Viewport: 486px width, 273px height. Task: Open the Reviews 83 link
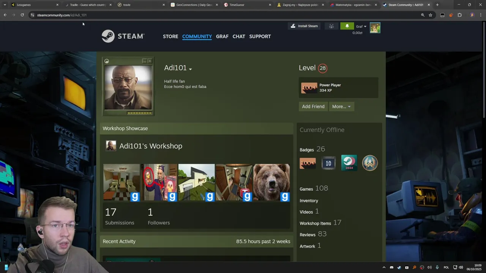click(313, 234)
